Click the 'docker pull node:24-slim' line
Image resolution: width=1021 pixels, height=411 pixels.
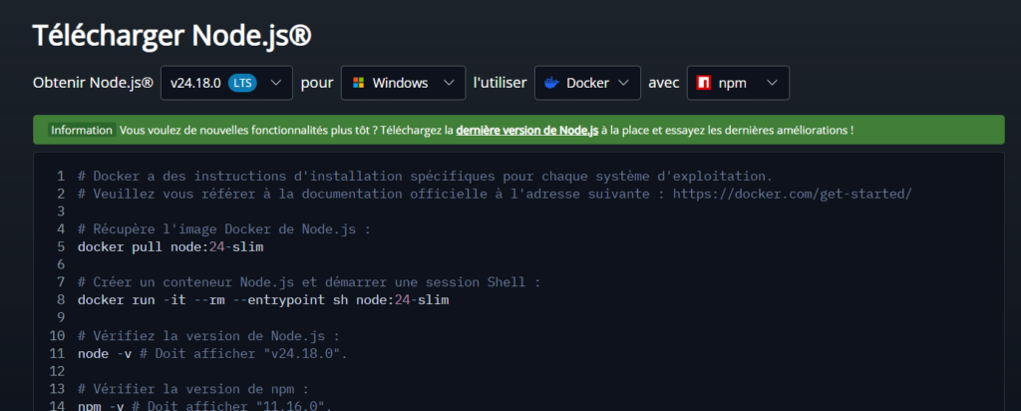(170, 246)
